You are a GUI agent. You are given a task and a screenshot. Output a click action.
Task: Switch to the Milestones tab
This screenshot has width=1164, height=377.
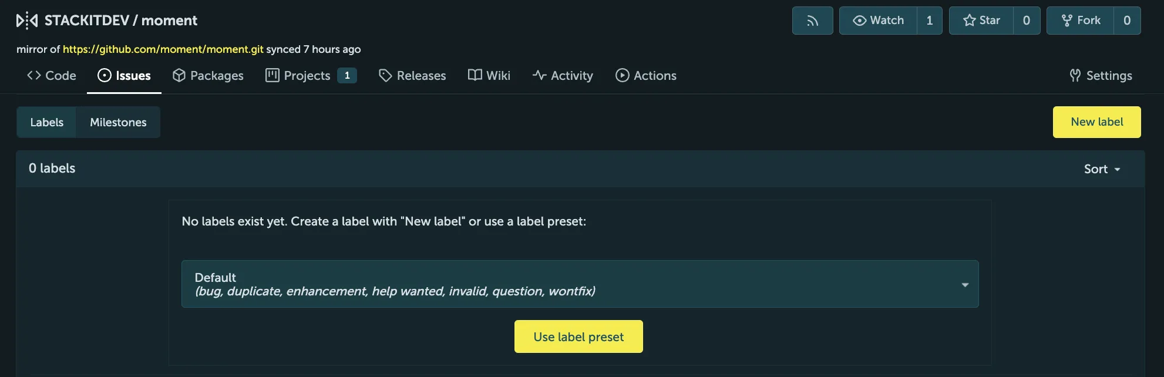pos(118,122)
